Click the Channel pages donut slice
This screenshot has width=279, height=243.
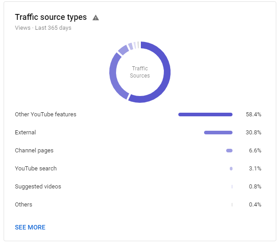click(123, 50)
